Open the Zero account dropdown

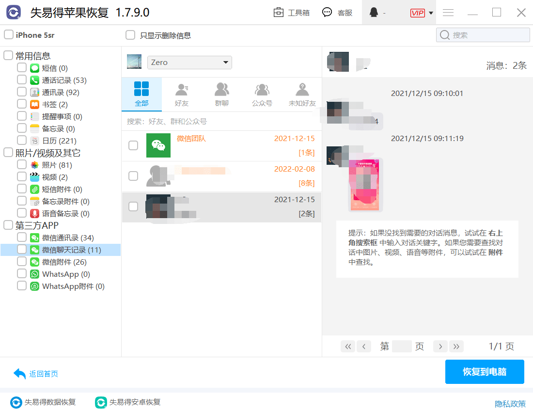(x=189, y=63)
